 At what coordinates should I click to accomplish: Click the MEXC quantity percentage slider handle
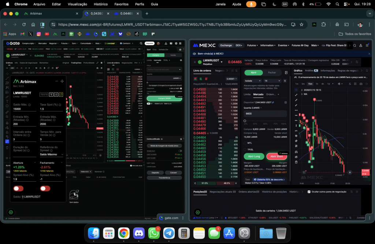click(245, 121)
